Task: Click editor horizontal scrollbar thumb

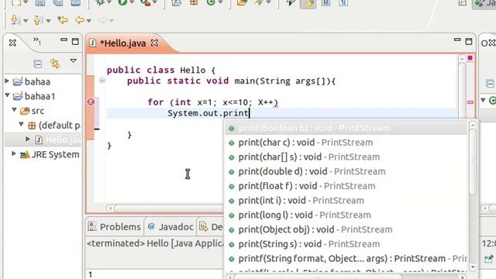Action: click(169, 208)
